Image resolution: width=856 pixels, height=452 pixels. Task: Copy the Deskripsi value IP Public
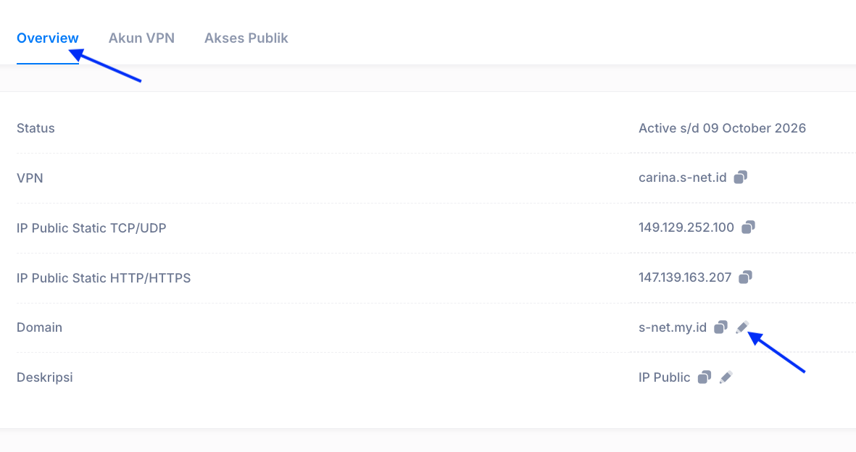point(705,377)
